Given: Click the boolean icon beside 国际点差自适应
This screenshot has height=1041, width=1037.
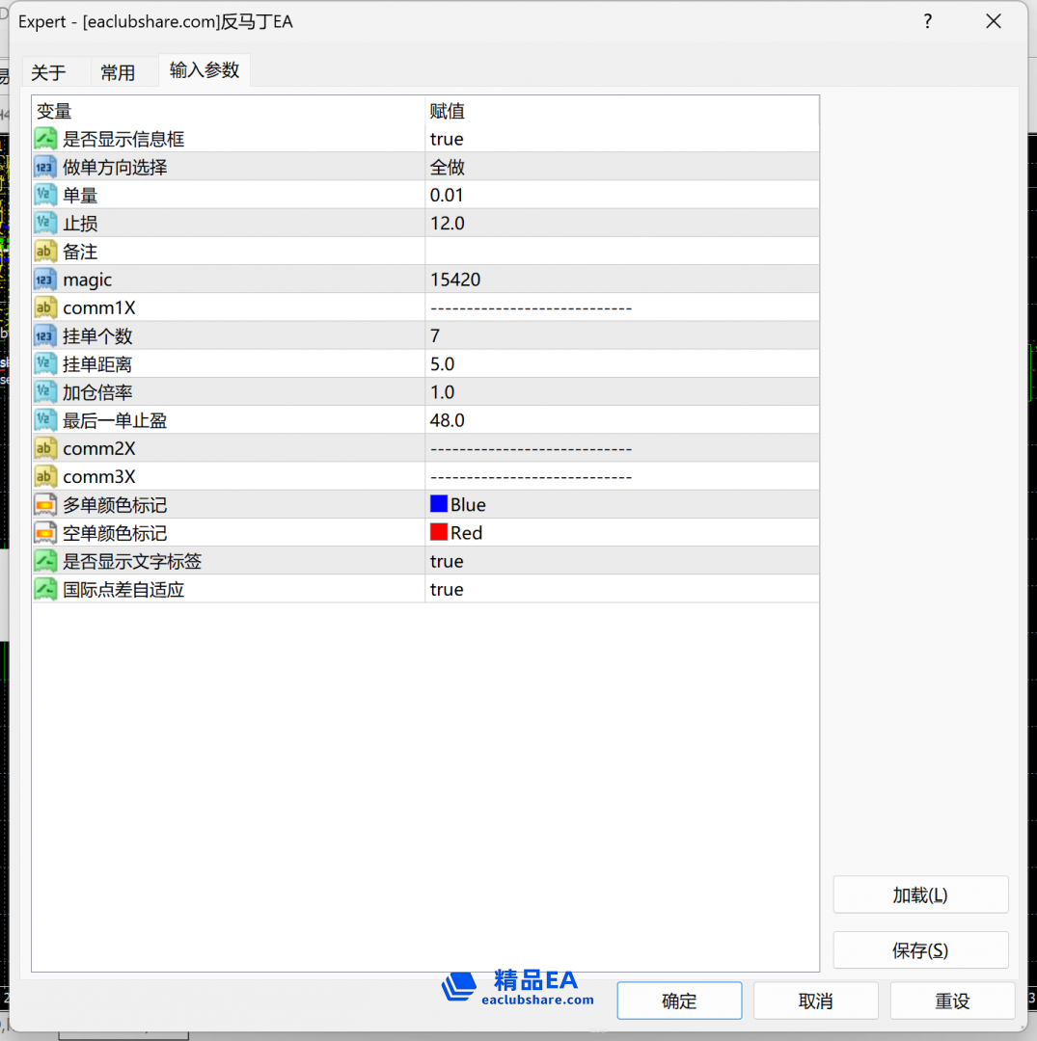Looking at the screenshot, I should (45, 589).
